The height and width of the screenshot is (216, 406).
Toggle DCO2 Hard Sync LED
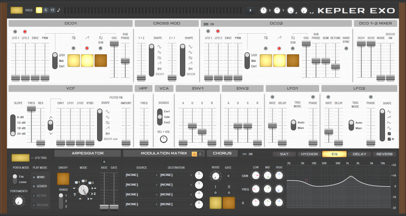(x=346, y=48)
